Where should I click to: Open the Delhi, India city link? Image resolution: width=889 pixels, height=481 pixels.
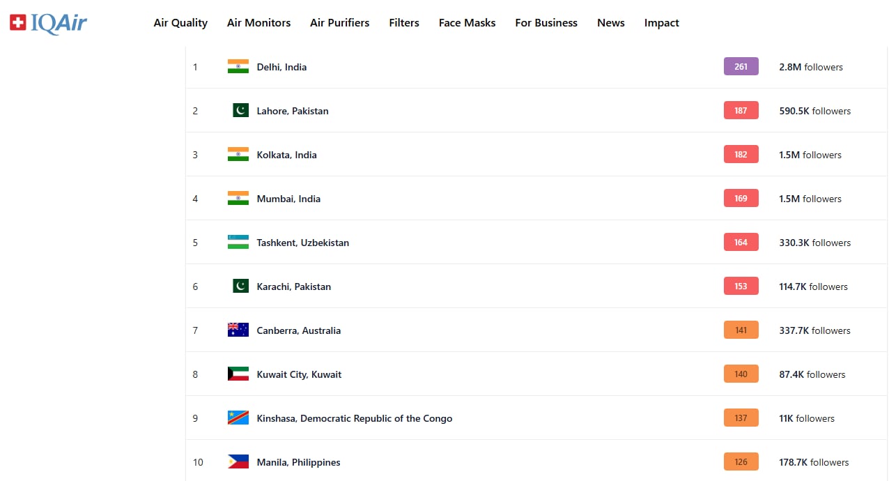pos(281,67)
